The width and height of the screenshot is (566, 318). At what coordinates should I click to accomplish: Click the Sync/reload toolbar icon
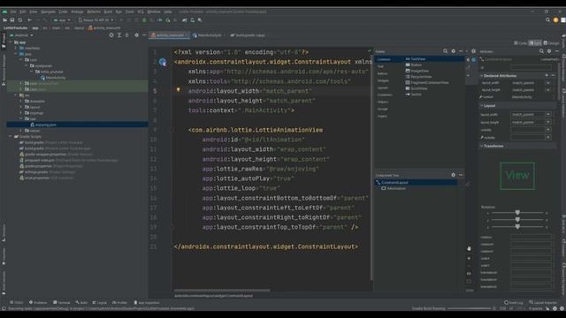20,20
